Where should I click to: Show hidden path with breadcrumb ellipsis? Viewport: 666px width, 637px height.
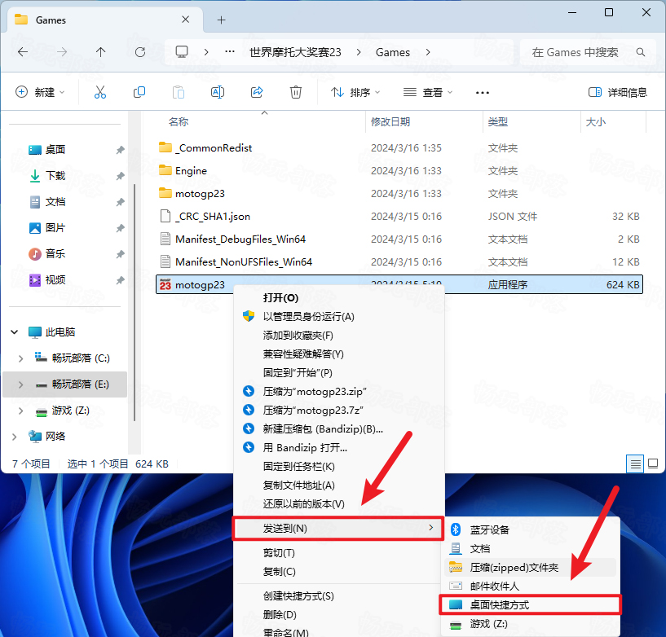(230, 52)
